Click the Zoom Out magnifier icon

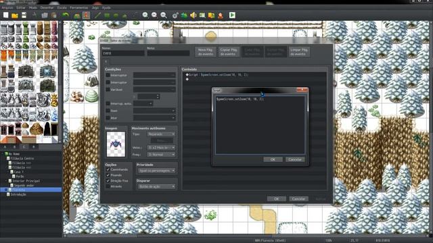154,15
